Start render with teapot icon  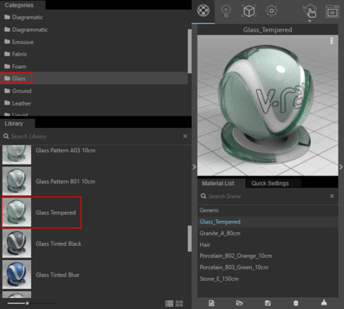tap(310, 11)
